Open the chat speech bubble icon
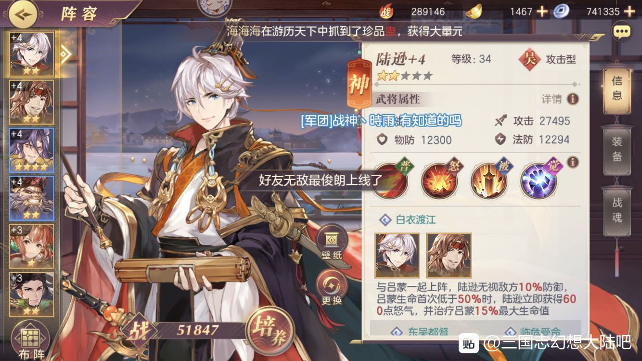Image resolution: width=642 pixels, height=361 pixels. [x=621, y=32]
